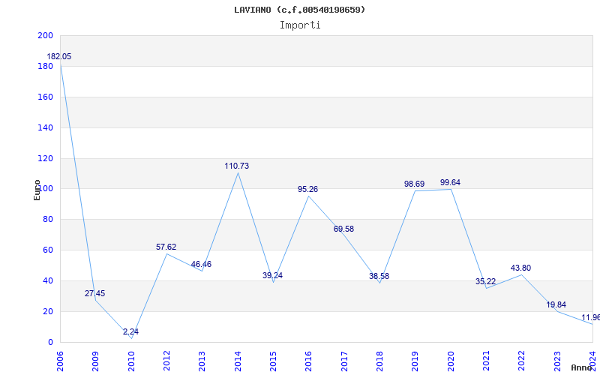Select the 27.45 data point label
The width and height of the screenshot is (600, 375).
click(95, 293)
